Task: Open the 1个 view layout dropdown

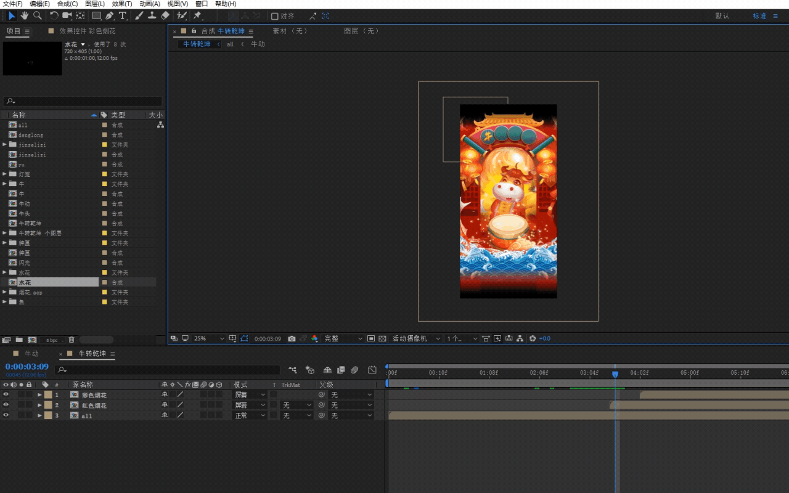Action: tap(462, 339)
